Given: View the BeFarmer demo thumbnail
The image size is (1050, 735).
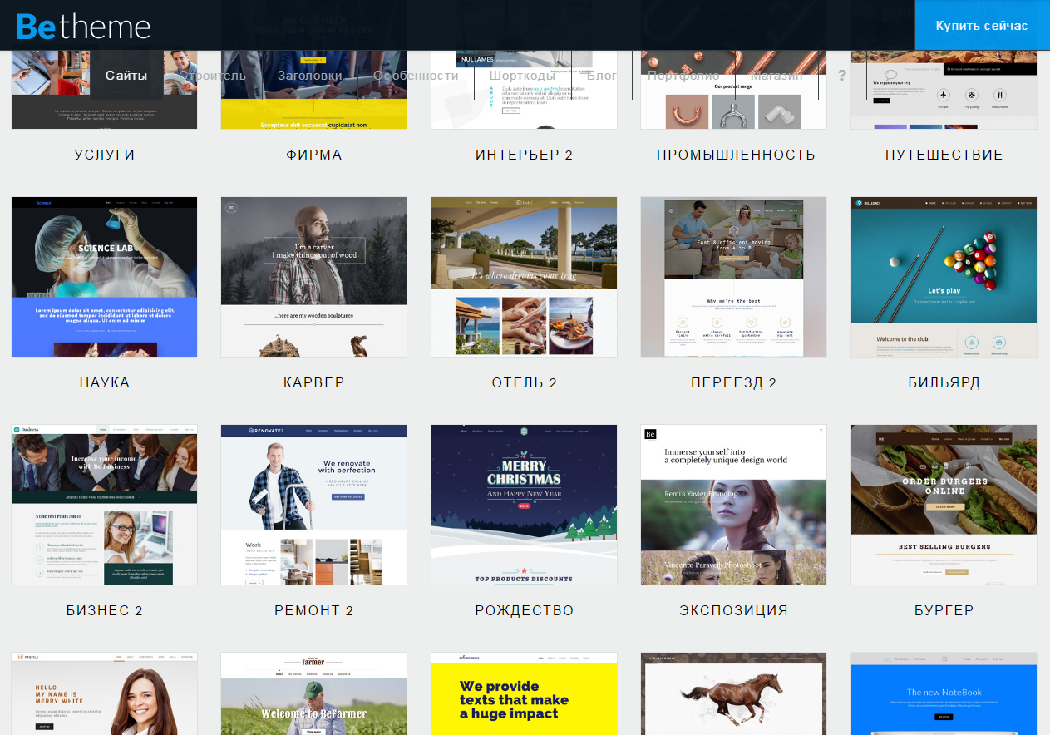Looking at the screenshot, I should coord(314,693).
